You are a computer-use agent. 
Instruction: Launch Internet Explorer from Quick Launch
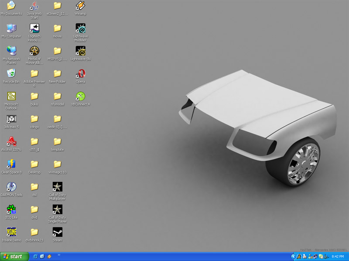(x=35, y=257)
